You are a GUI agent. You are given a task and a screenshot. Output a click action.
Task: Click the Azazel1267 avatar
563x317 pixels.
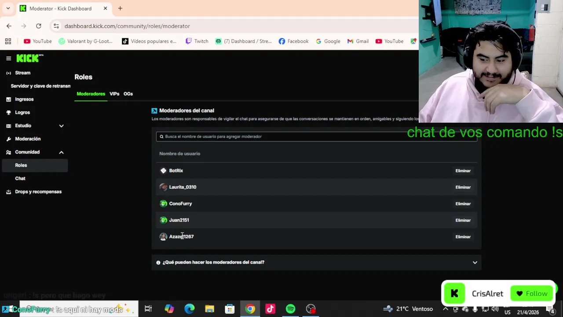pos(163,236)
